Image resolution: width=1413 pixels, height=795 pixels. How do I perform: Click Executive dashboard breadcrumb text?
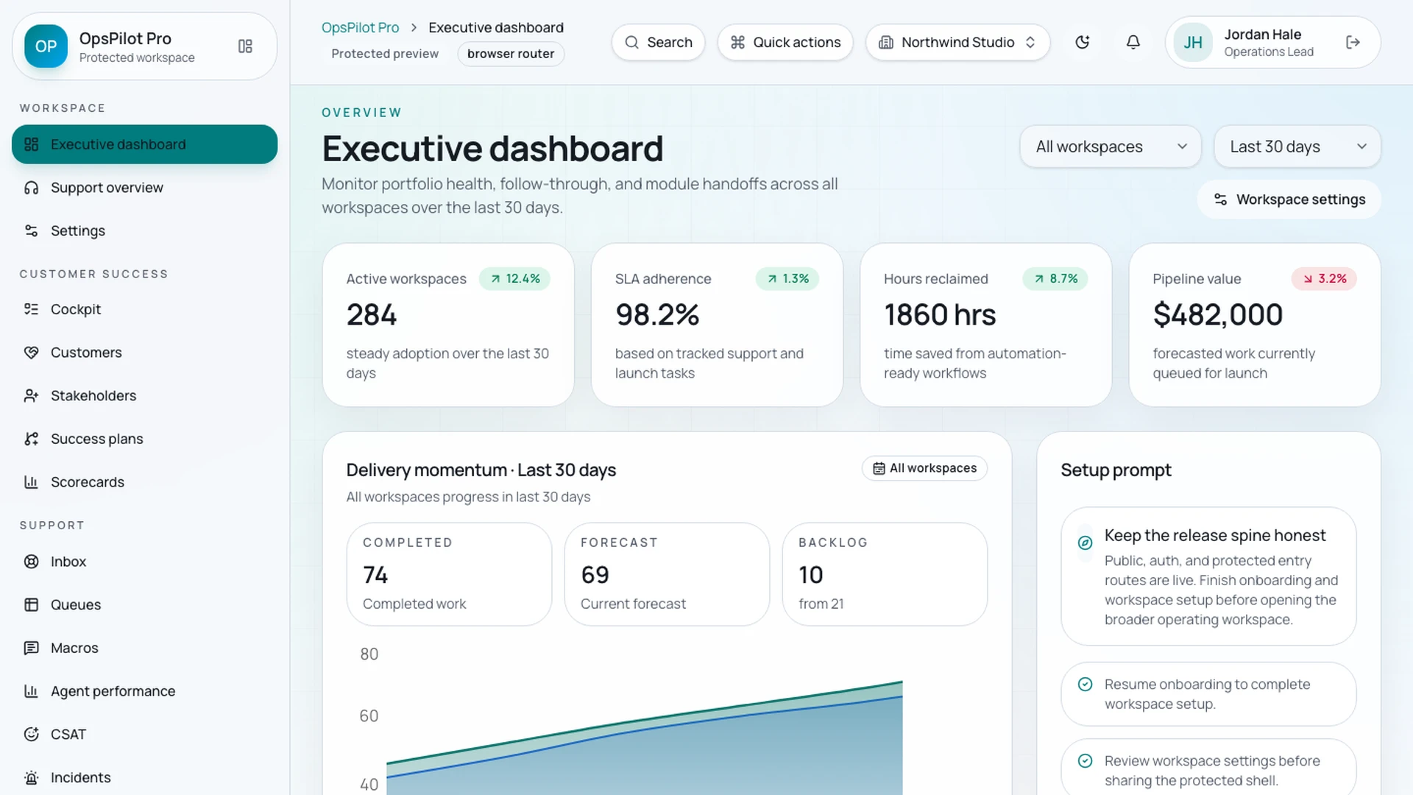click(x=496, y=27)
